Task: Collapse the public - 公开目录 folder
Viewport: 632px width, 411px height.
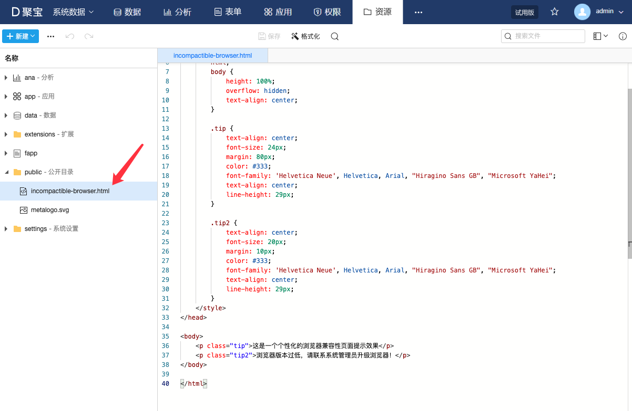Action: pyautogui.click(x=6, y=172)
